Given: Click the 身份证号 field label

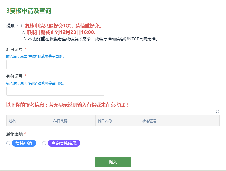Looking at the screenshot, I should point(14,76).
